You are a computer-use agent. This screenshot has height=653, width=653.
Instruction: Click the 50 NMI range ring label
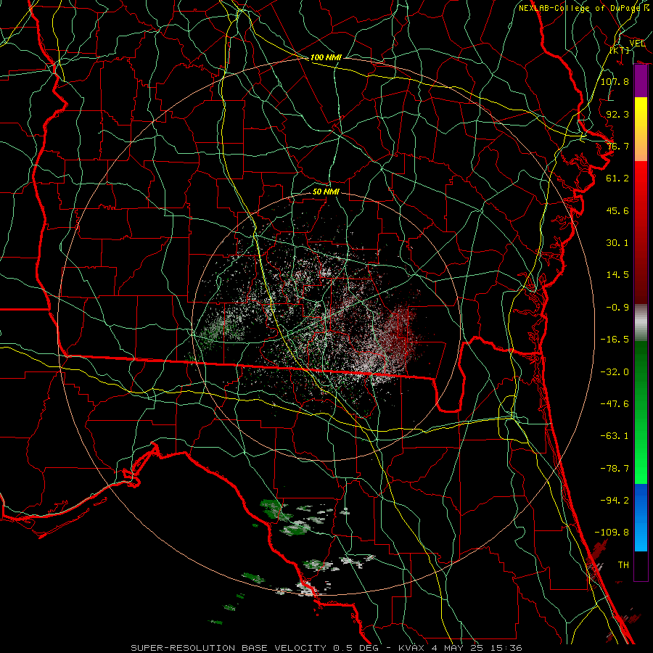(326, 192)
